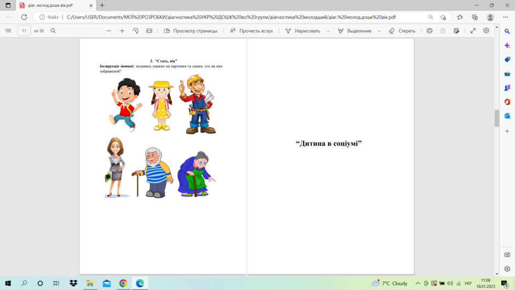The width and height of the screenshot is (515, 290).
Task: Open the Tools briefcase sidebar icon
Action: click(507, 74)
